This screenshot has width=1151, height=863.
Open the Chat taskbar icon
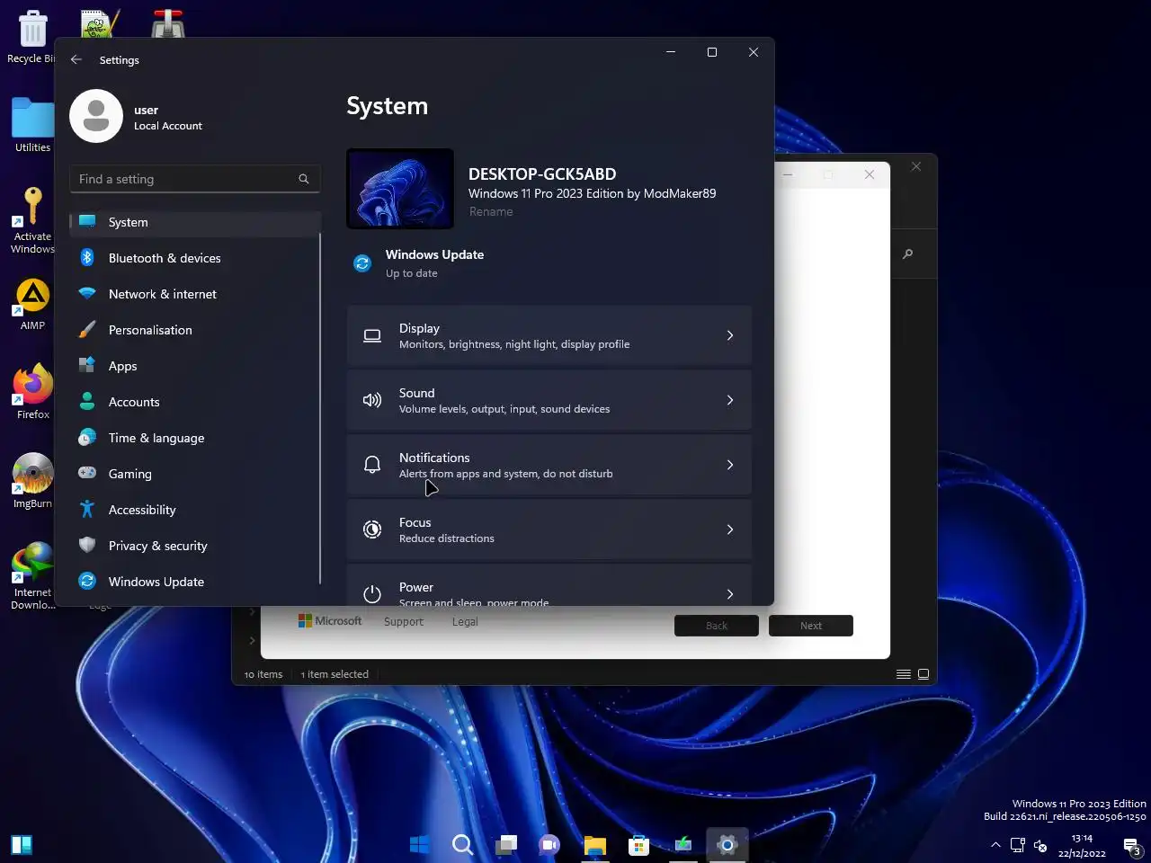[x=549, y=845]
